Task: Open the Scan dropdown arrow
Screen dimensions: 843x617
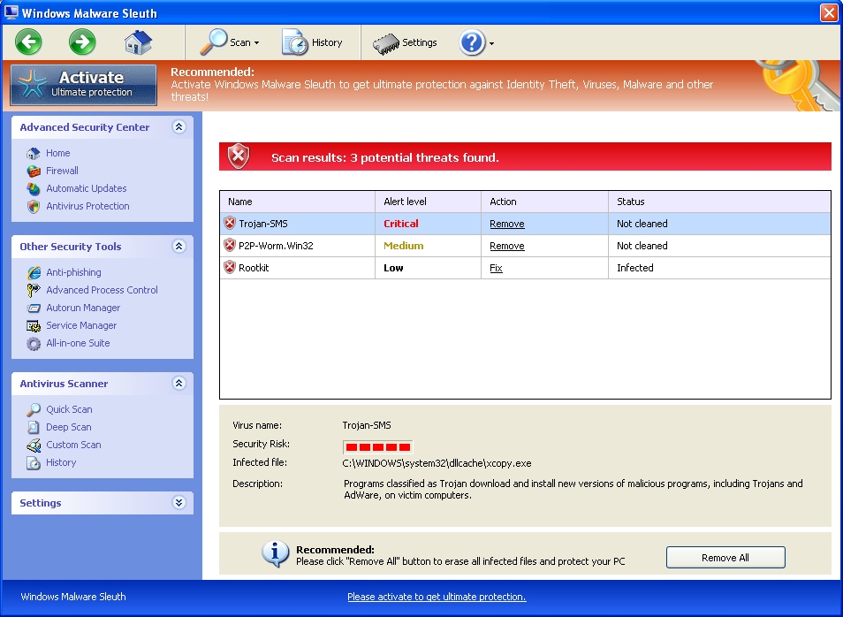Action: point(257,43)
